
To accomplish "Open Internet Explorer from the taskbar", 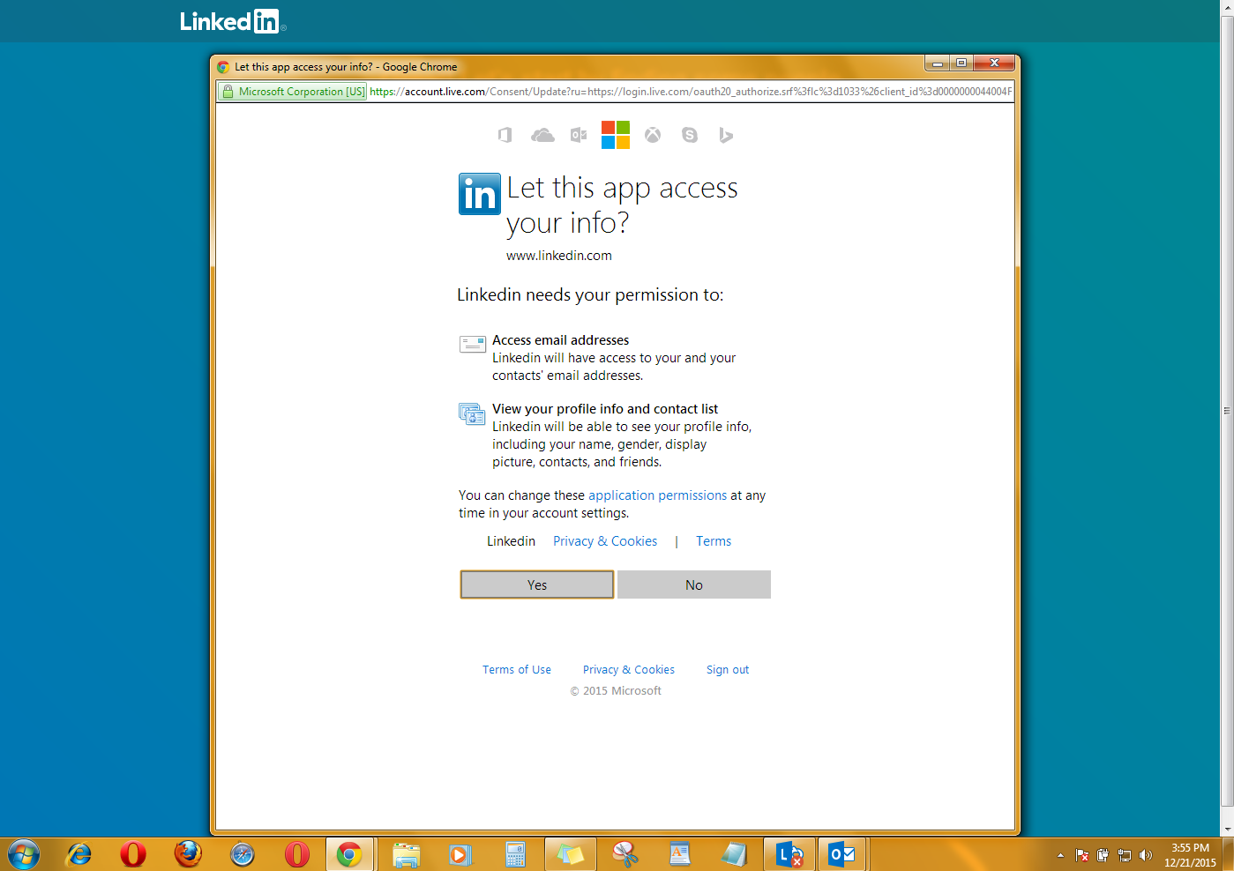I will point(79,854).
